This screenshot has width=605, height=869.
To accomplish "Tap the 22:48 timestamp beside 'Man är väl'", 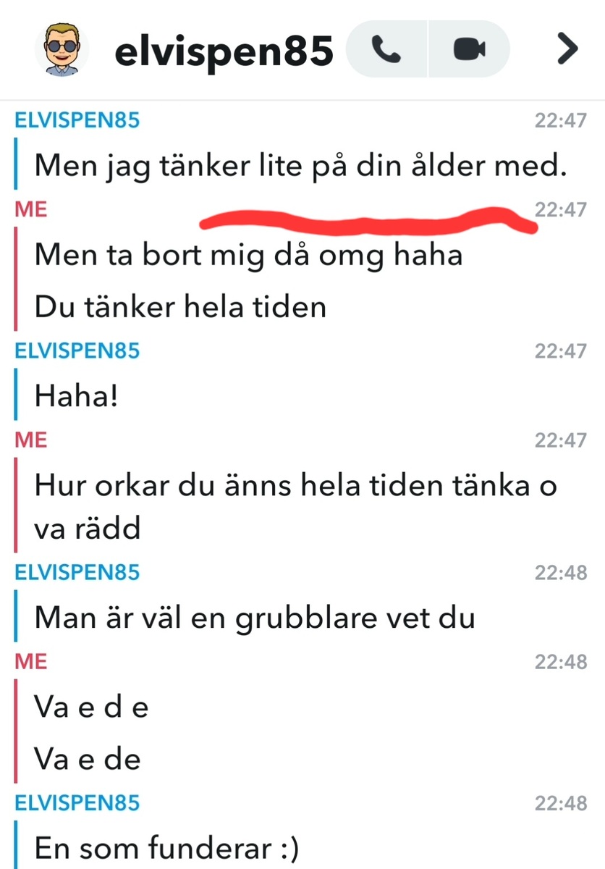I will (x=561, y=572).
